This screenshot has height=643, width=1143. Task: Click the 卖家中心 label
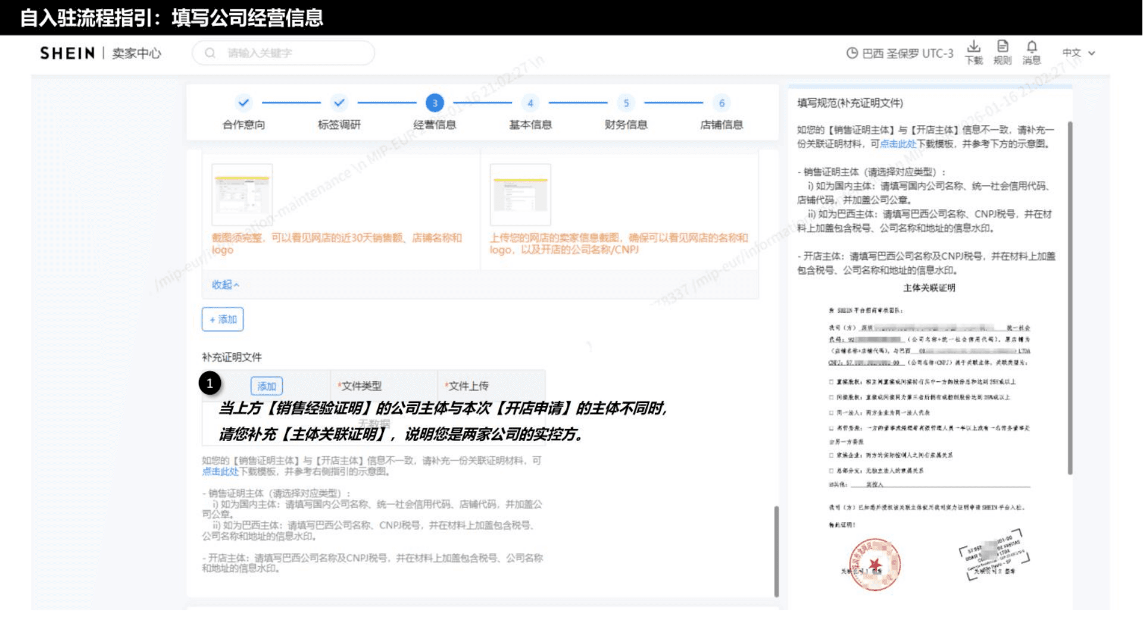coord(136,53)
